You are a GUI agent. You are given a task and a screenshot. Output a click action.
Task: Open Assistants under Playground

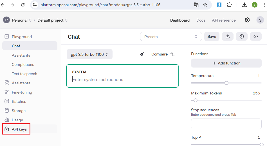click(x=21, y=55)
